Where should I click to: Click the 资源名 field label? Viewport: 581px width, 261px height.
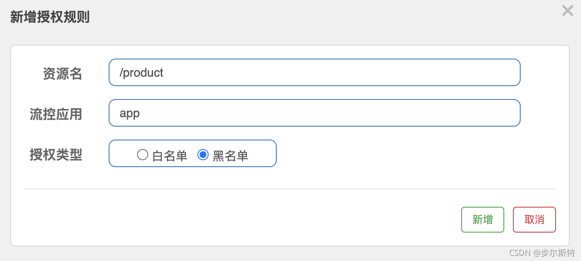click(62, 74)
